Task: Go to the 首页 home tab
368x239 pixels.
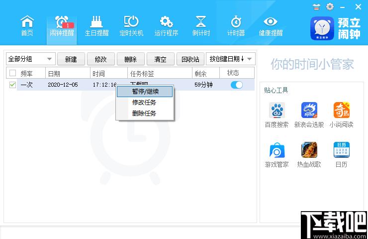Action: coord(27,26)
